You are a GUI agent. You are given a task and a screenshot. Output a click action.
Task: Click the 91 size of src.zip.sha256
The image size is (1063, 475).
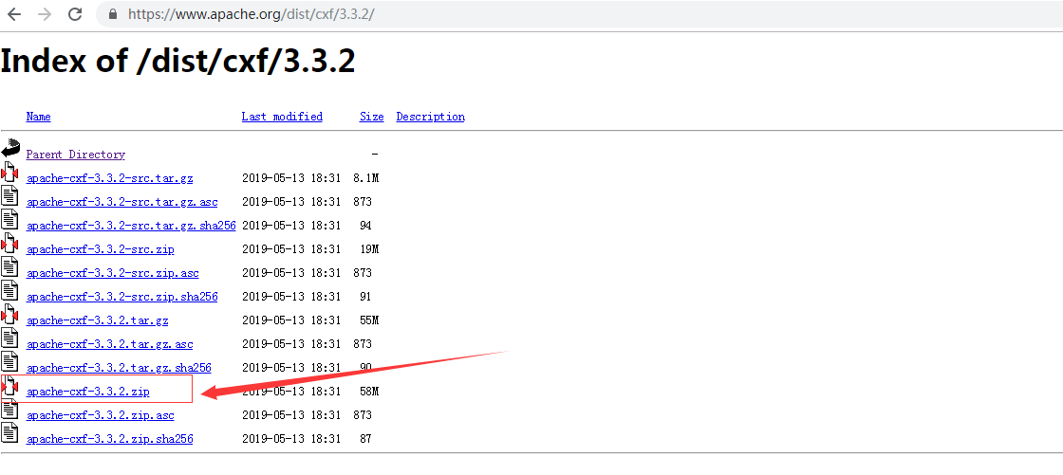[x=365, y=297]
